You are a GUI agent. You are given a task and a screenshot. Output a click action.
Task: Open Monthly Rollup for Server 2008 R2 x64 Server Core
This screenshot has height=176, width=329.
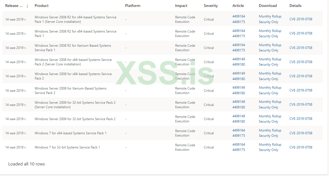click(x=270, y=16)
